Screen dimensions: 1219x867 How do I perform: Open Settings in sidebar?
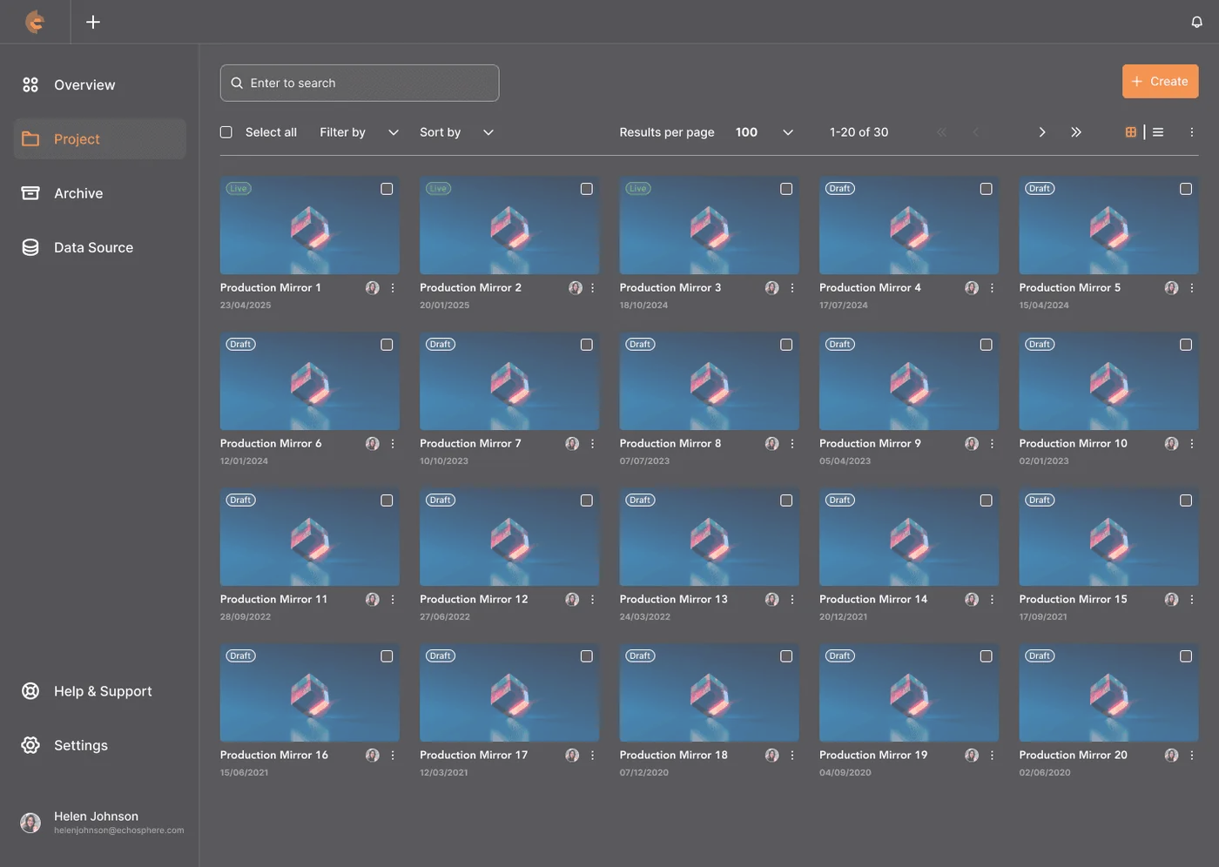pyautogui.click(x=100, y=745)
